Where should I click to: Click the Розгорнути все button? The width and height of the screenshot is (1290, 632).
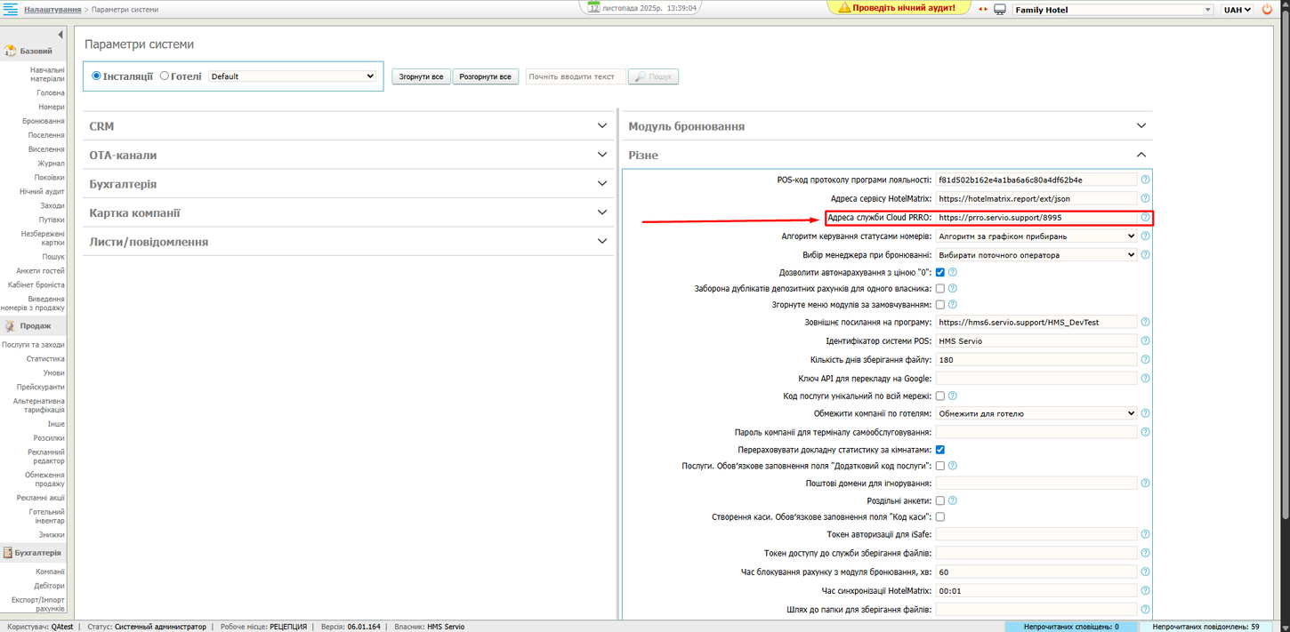pyautogui.click(x=485, y=77)
